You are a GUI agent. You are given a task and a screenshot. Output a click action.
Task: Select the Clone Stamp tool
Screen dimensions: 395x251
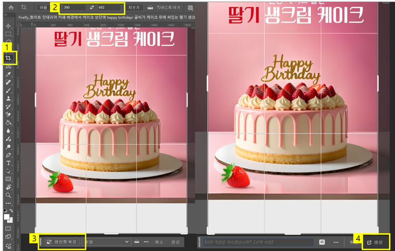(x=8, y=98)
